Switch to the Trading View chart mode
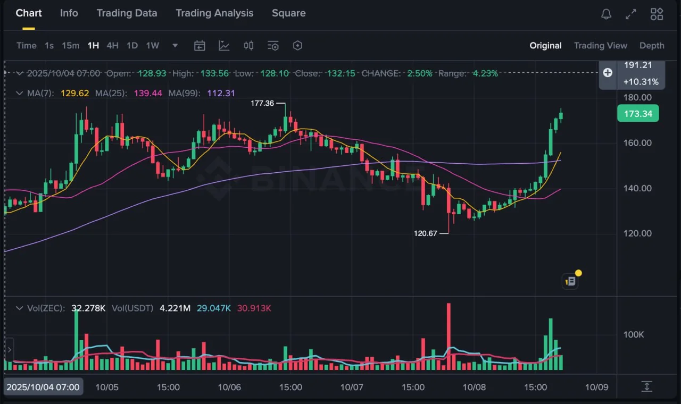The width and height of the screenshot is (681, 404). click(x=600, y=46)
